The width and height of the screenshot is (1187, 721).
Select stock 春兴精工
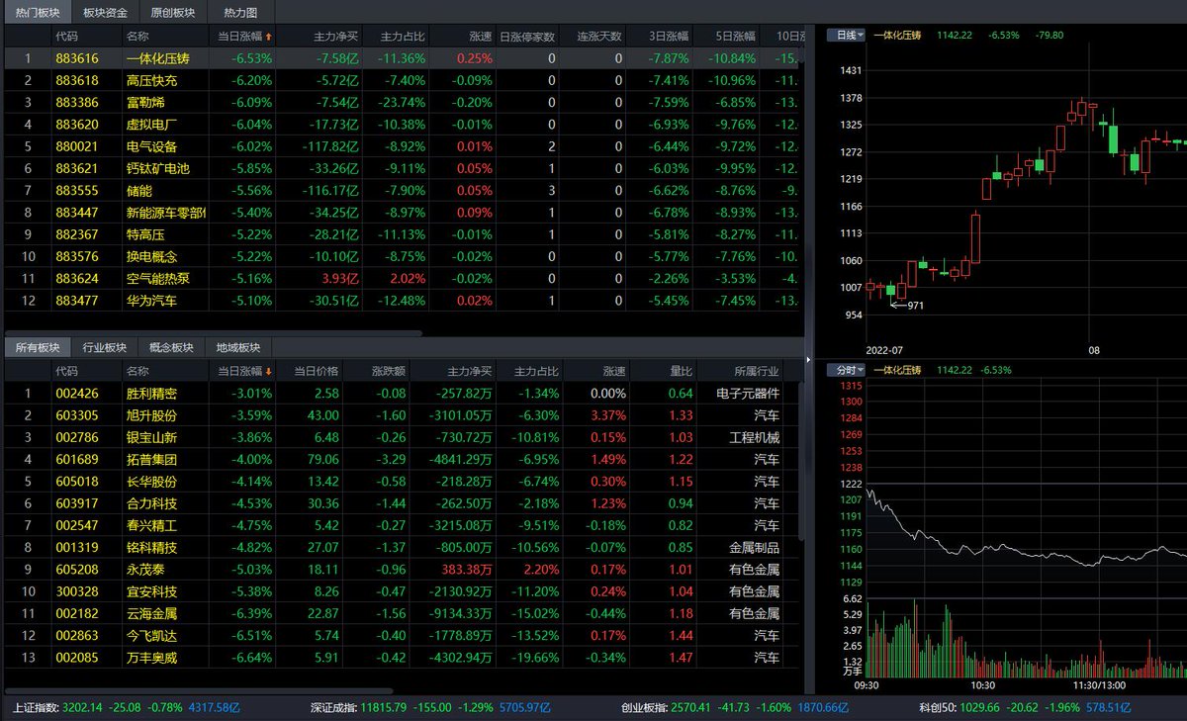pyautogui.click(x=151, y=525)
